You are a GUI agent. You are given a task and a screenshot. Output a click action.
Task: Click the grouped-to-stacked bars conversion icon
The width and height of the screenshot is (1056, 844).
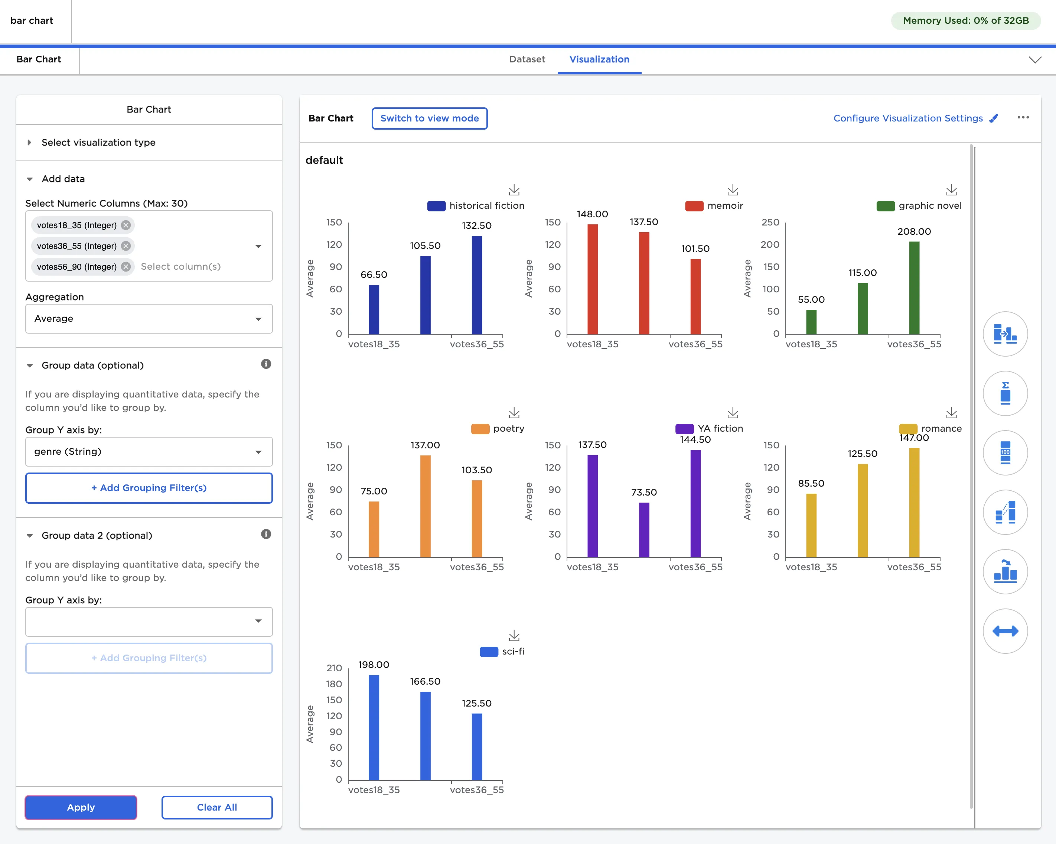click(1004, 334)
